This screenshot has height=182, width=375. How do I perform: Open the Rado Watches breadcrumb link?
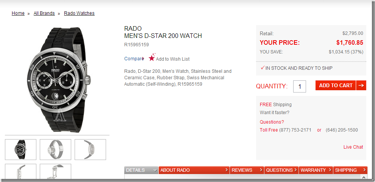tap(79, 13)
